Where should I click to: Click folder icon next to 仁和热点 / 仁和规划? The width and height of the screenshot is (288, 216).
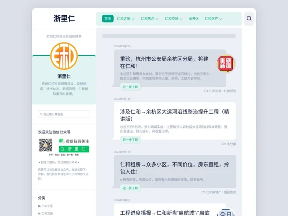tap(206, 91)
